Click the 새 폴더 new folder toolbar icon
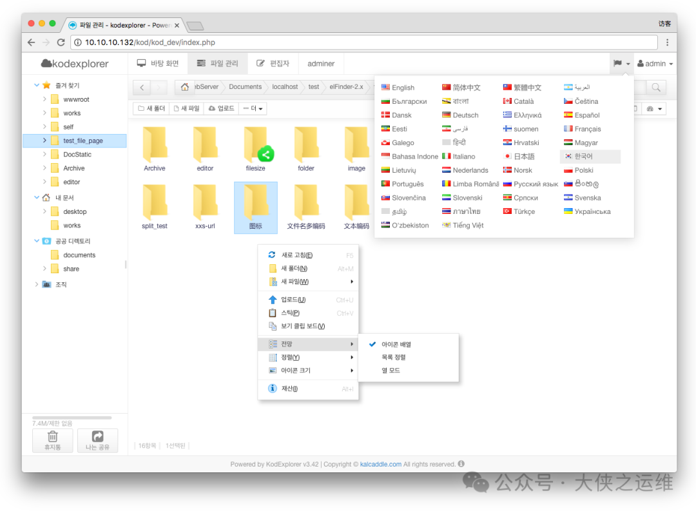 pos(151,108)
